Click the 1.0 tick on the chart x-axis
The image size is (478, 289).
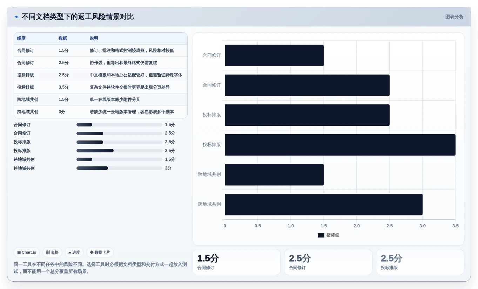coord(291,226)
